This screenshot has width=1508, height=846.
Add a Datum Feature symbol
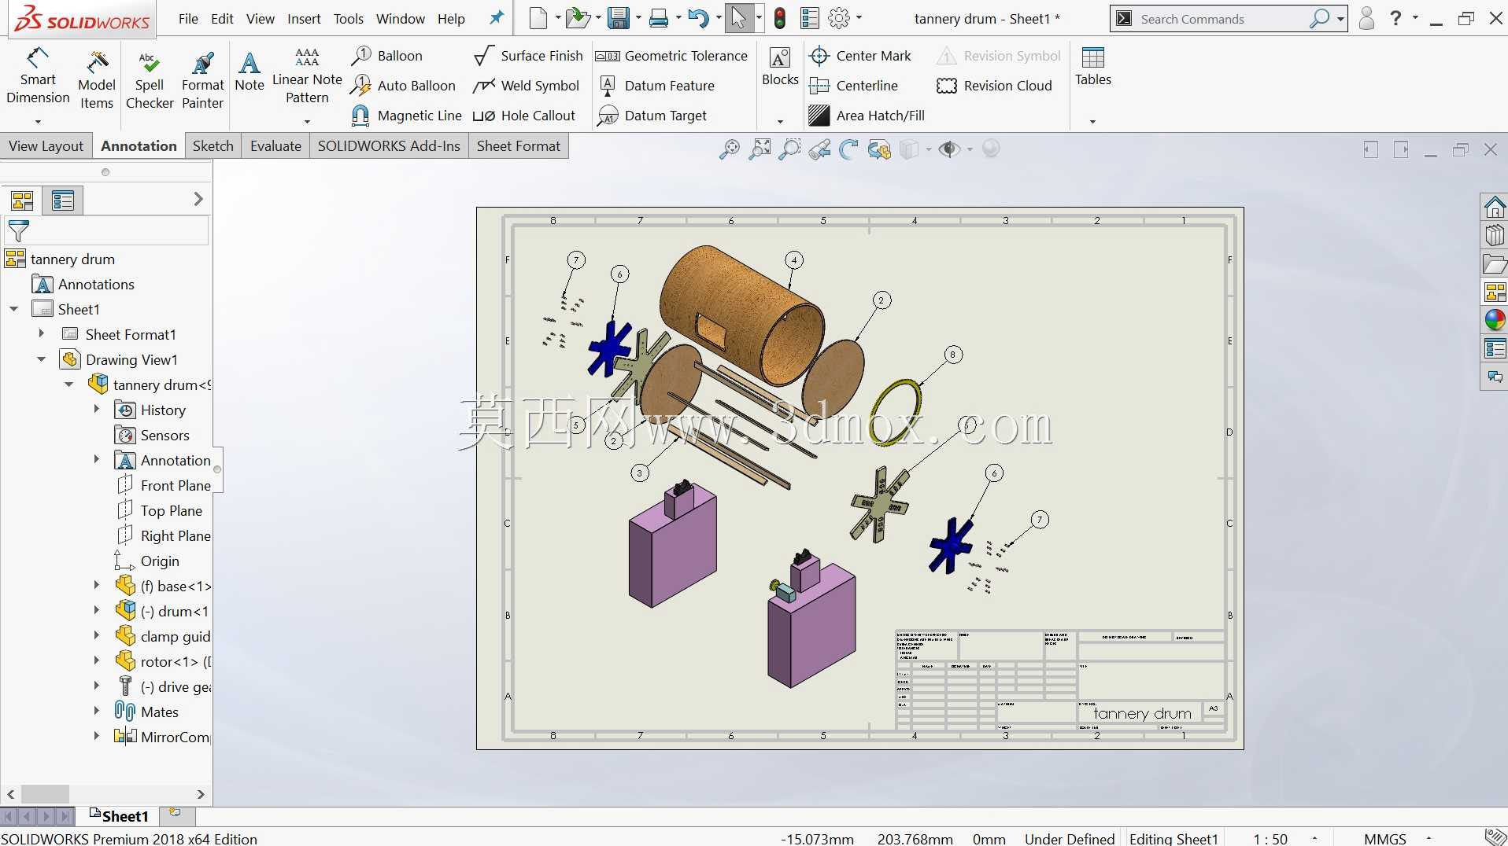(x=656, y=86)
